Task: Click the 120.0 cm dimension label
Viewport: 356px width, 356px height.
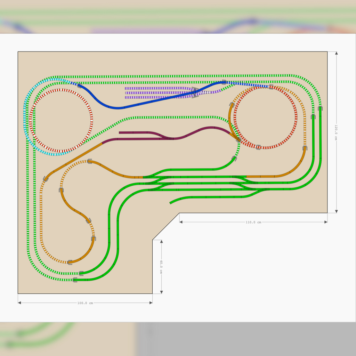Action: [x=336, y=132]
